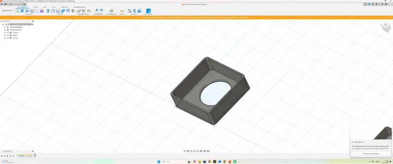Expand the Ursprung tree node
Viewport: 393px width, 164px height.
(x=5, y=33)
